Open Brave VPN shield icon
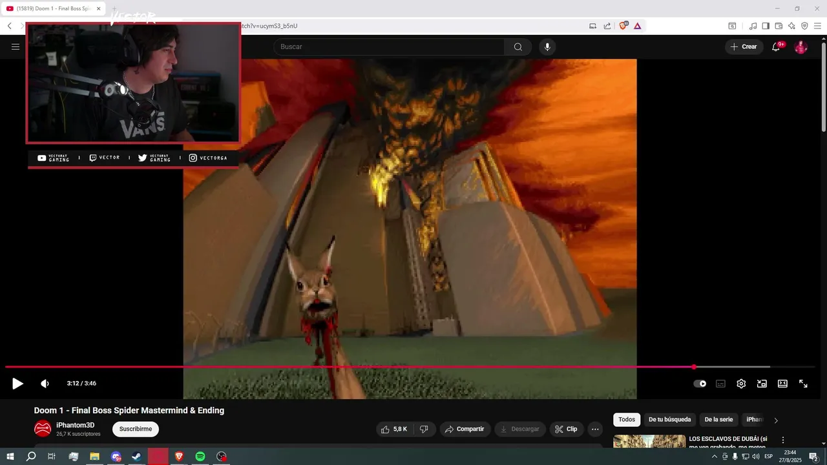Viewport: 827px width, 465px height. click(x=804, y=26)
